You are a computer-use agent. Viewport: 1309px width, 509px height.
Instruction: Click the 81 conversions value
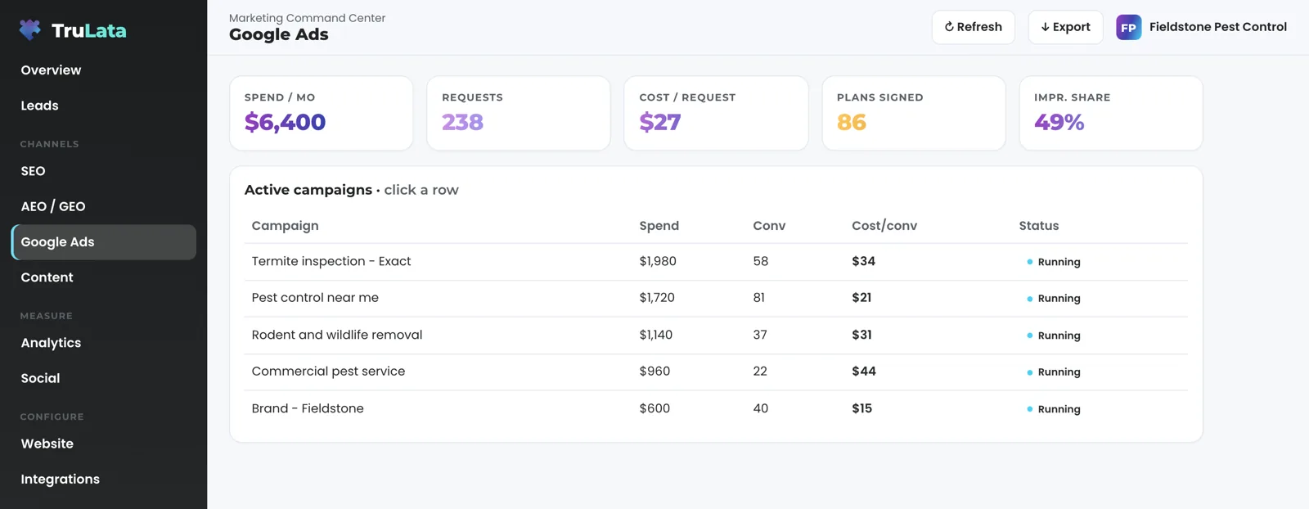tap(759, 298)
